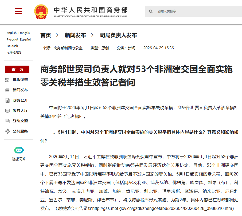Viewport: 242px width, 216px height.
Task: Click the 政务公开 document icon
Action: tap(7, 101)
